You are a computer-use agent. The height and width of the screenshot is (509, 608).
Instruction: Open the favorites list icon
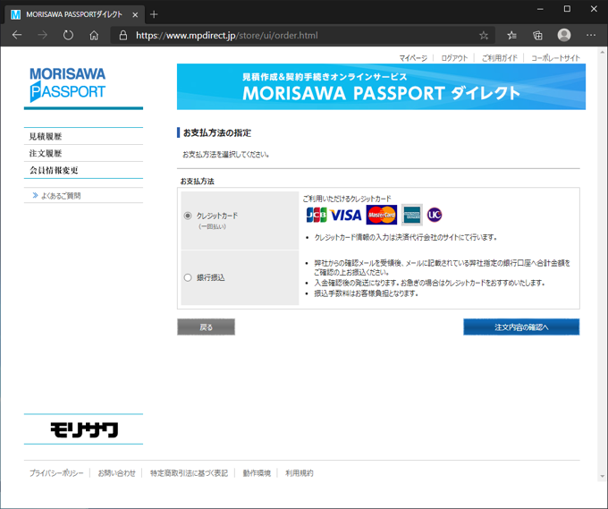pyautogui.click(x=511, y=36)
